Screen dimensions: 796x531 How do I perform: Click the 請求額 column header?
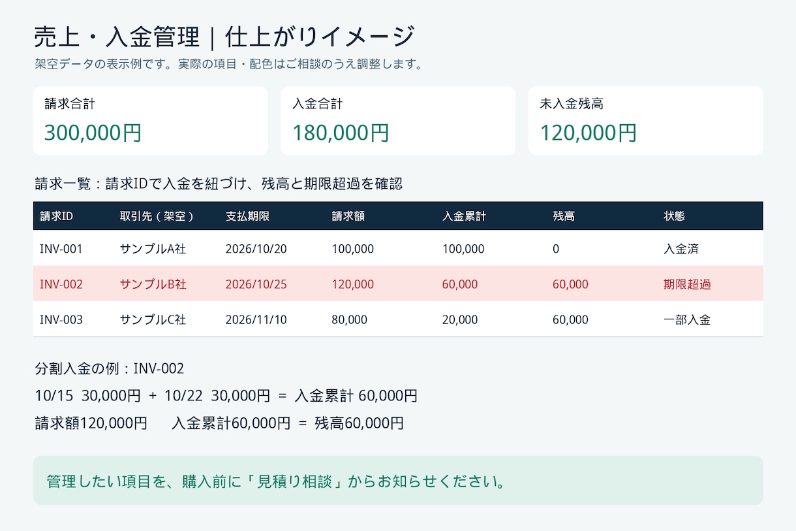[348, 216]
